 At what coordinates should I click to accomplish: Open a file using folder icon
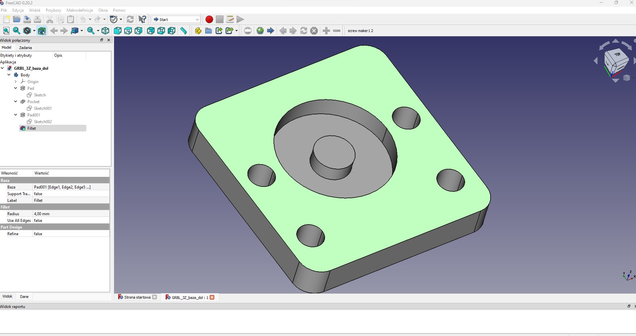point(17,19)
